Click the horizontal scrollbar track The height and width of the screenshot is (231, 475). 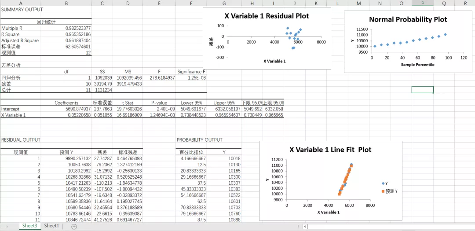tap(391, 227)
